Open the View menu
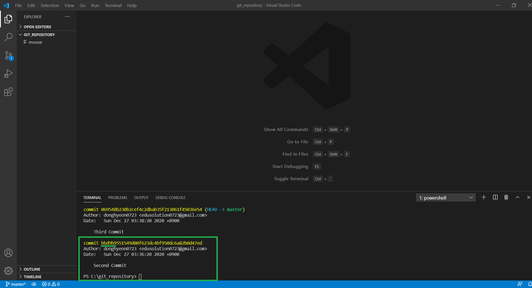The image size is (532, 288). click(69, 5)
